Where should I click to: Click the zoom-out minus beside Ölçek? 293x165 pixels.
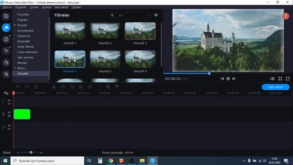pyautogui.click(x=18, y=153)
